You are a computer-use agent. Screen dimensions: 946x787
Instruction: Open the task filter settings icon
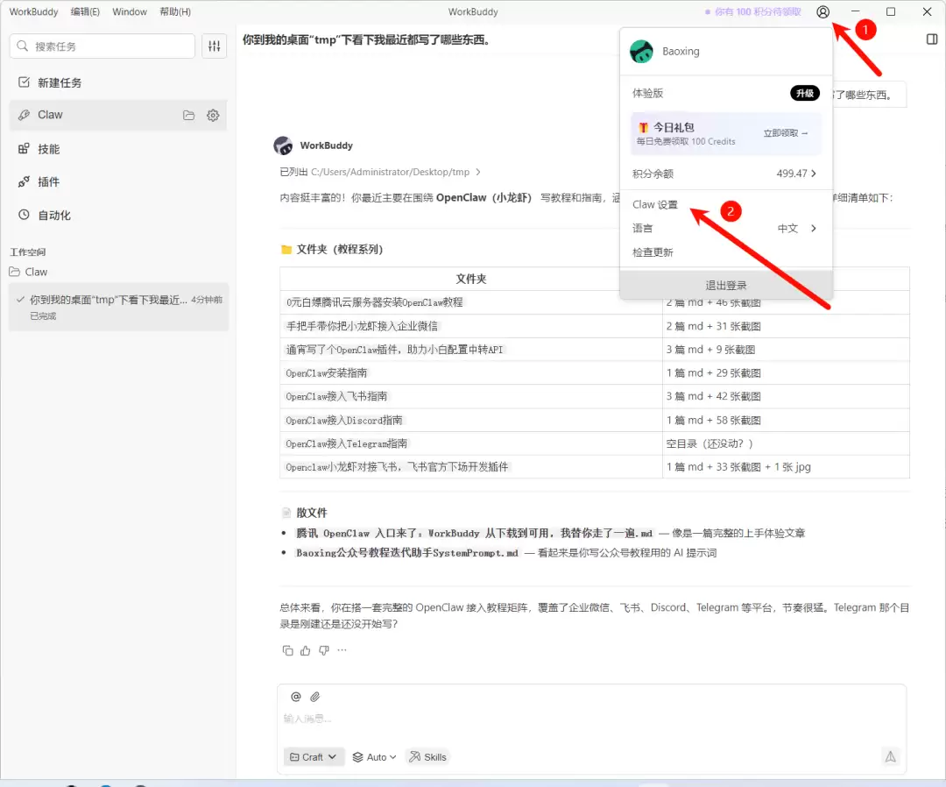(215, 46)
